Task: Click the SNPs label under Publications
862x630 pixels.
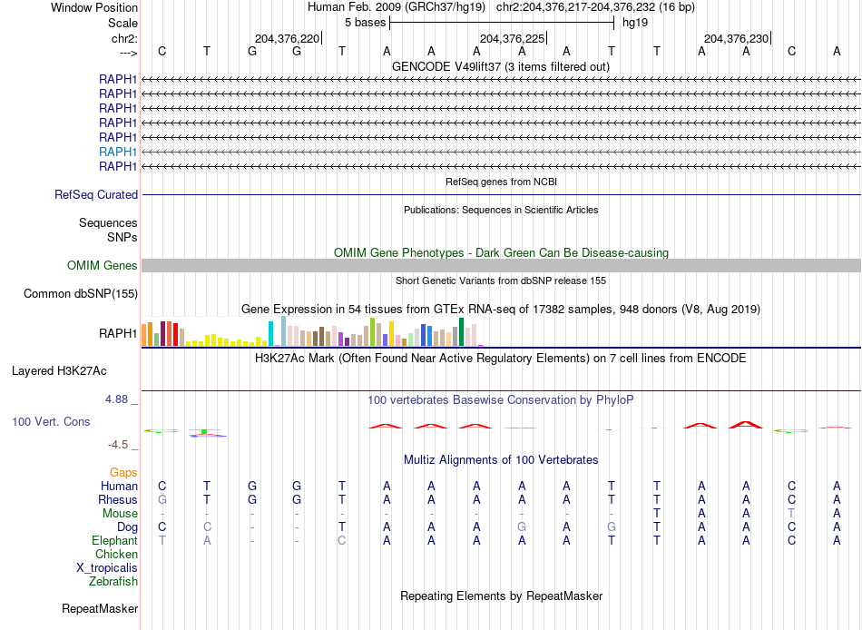Action: [x=122, y=238]
